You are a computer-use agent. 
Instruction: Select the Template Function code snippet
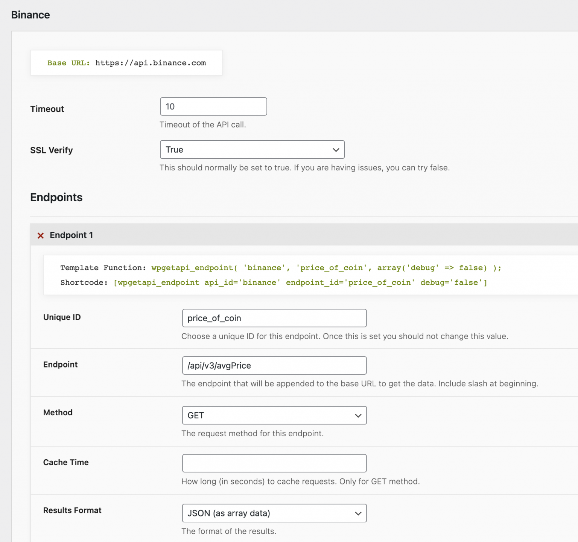[280, 267]
